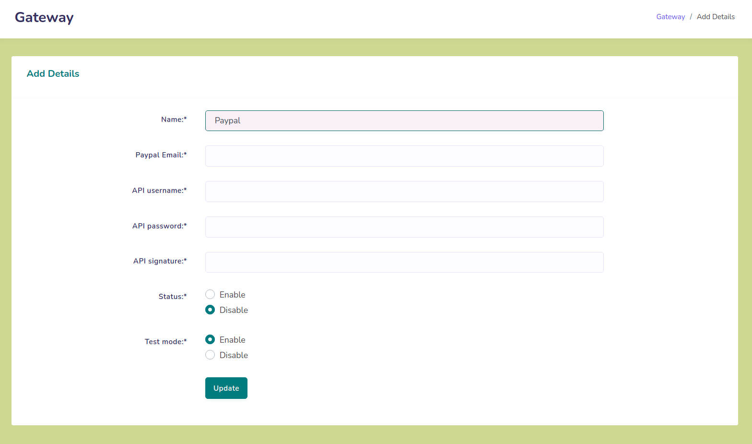
Task: Choose the Disable radio under Status
Action: coord(210,310)
